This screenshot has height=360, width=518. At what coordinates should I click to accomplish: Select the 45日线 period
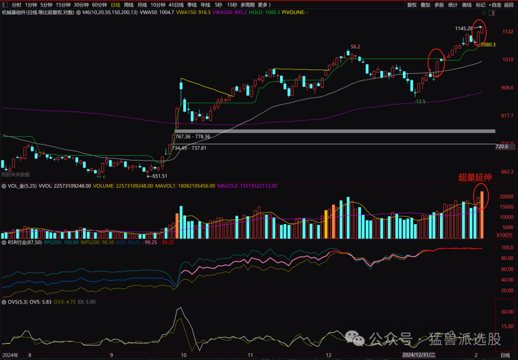coord(176,5)
